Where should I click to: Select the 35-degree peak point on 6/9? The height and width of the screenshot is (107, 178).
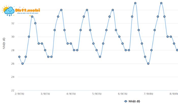135,3
